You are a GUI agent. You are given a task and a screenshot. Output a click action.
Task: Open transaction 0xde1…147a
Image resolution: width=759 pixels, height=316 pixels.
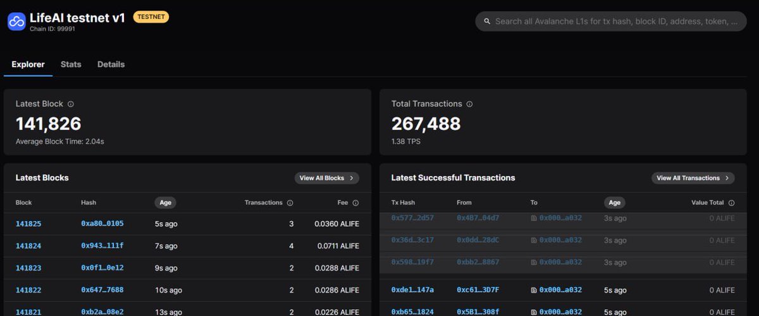tap(412, 290)
